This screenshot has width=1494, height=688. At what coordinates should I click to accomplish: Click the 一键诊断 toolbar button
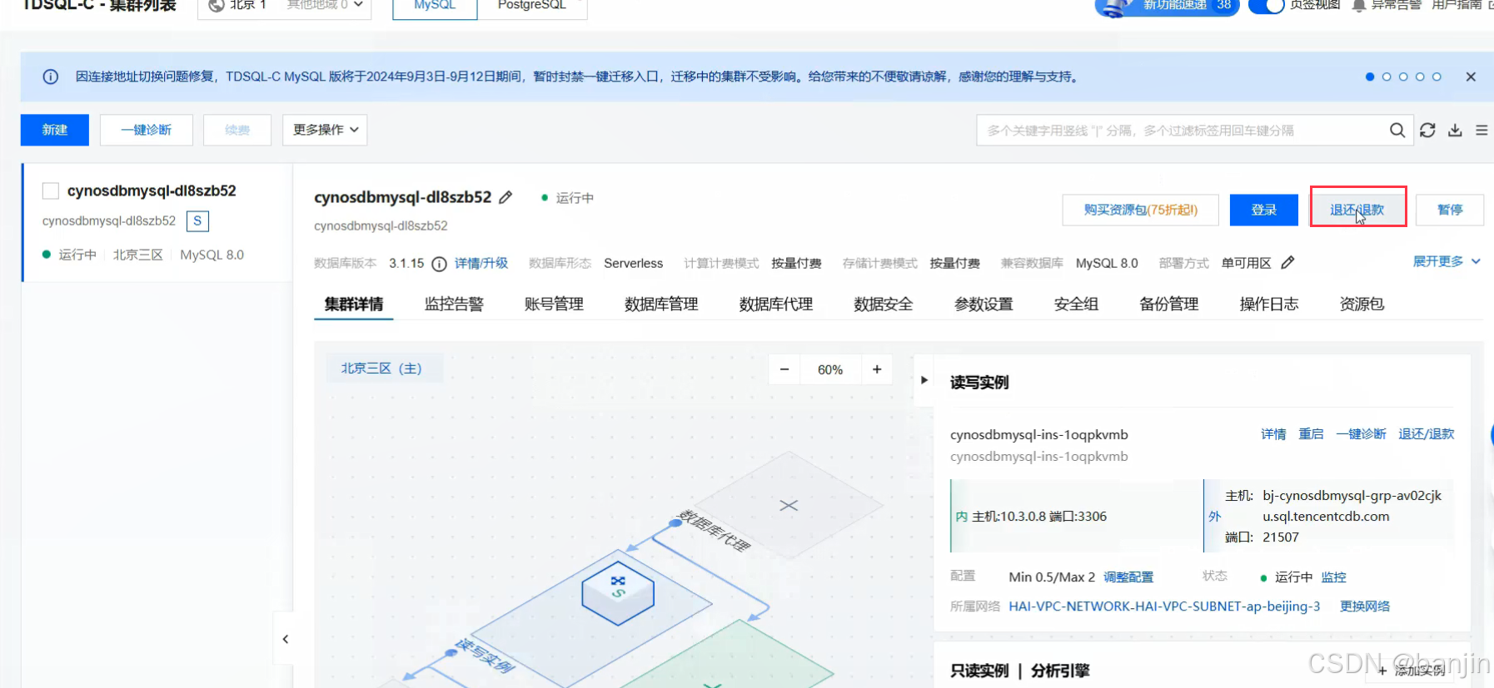point(147,130)
